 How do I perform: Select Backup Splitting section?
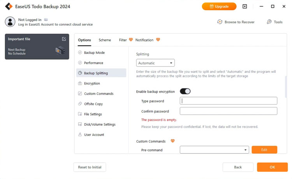tap(101, 73)
